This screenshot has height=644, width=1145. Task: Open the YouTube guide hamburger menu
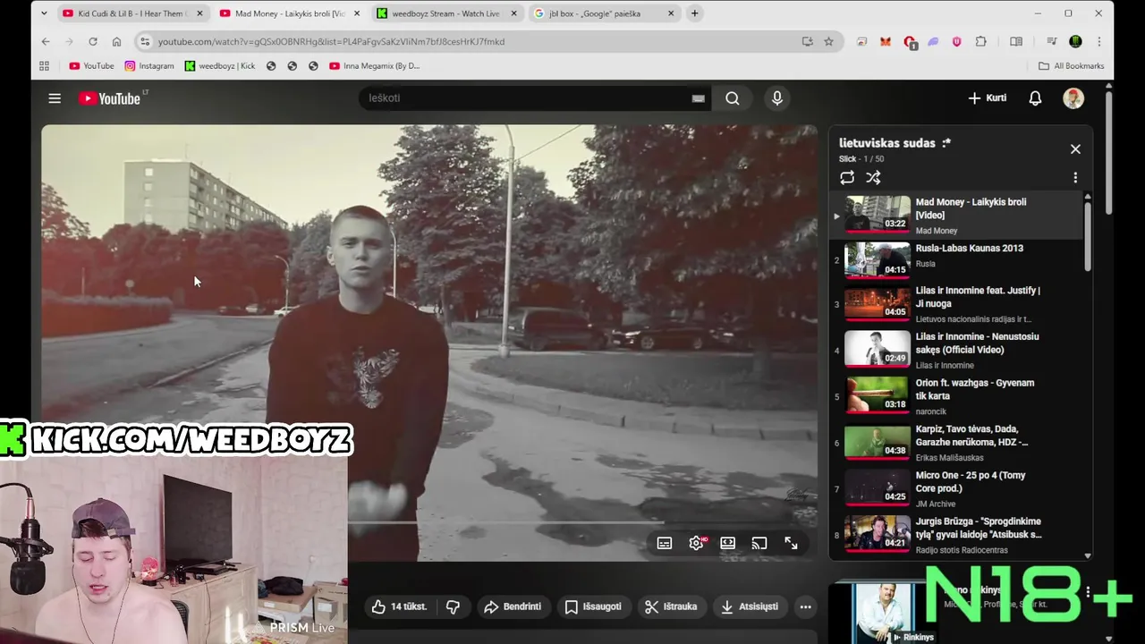[x=55, y=98]
